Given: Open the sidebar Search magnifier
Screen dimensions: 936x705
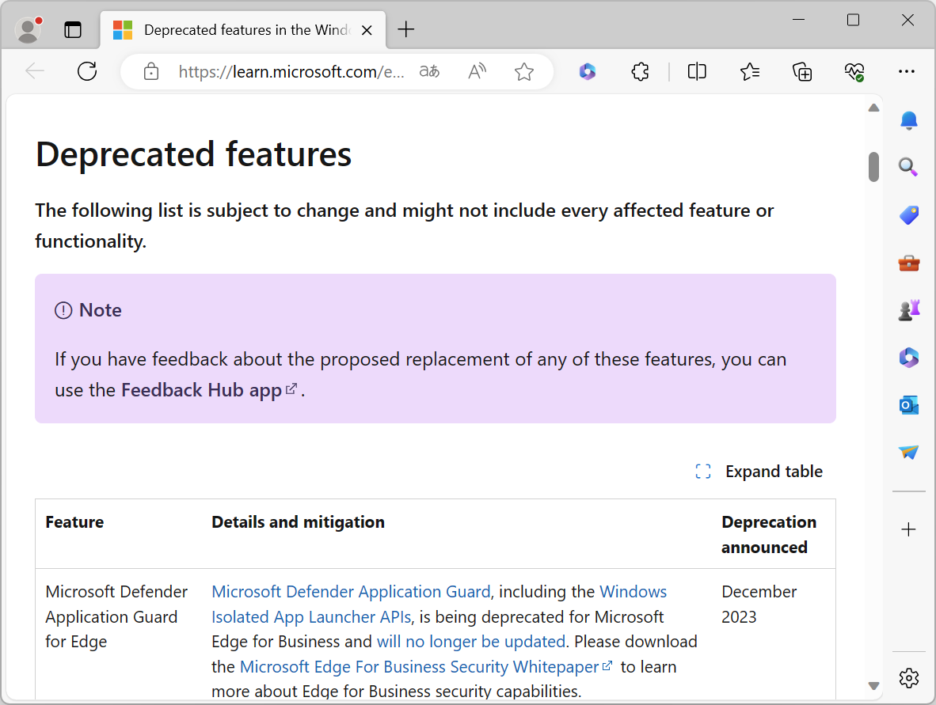Looking at the screenshot, I should coord(909,167).
